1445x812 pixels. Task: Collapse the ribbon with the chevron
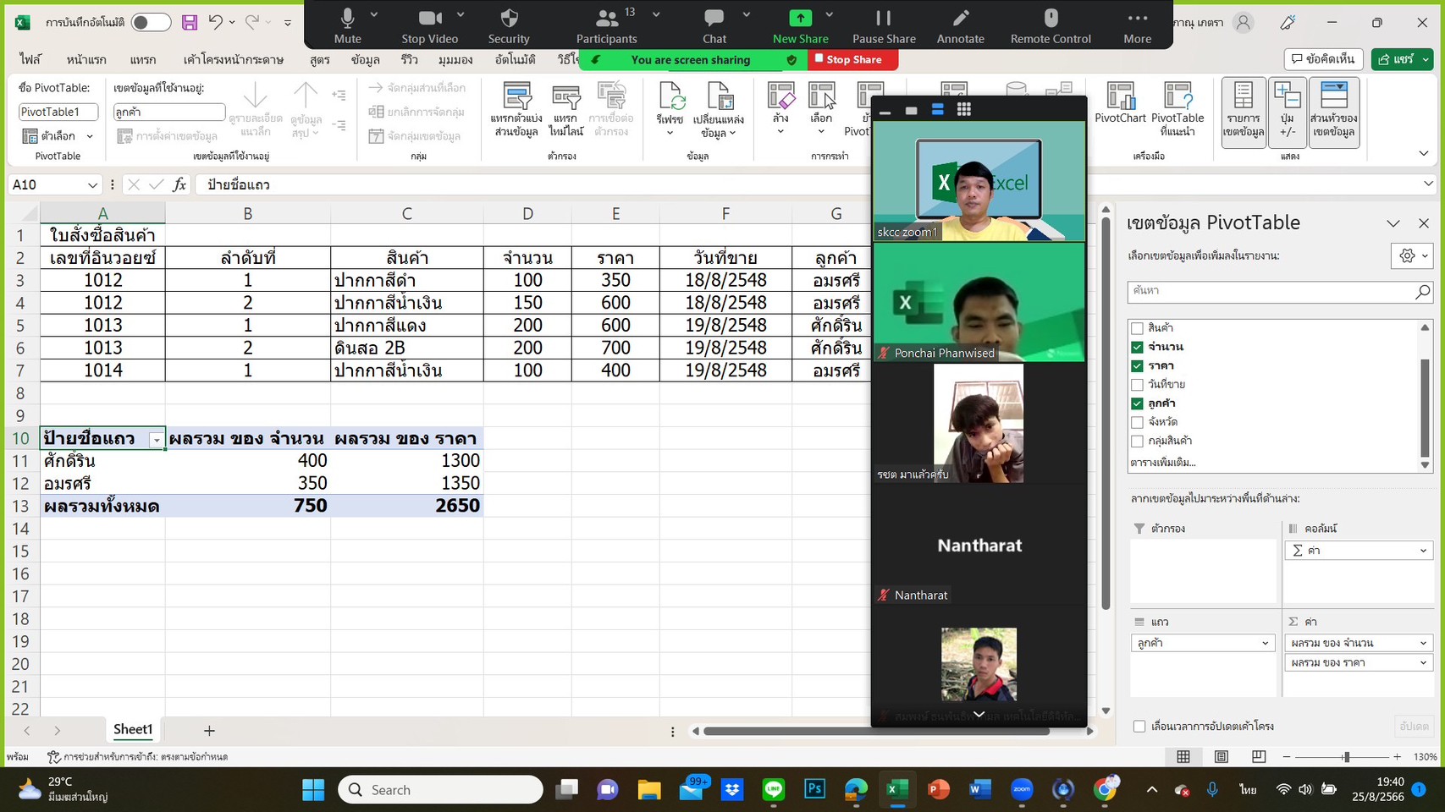tap(1423, 153)
